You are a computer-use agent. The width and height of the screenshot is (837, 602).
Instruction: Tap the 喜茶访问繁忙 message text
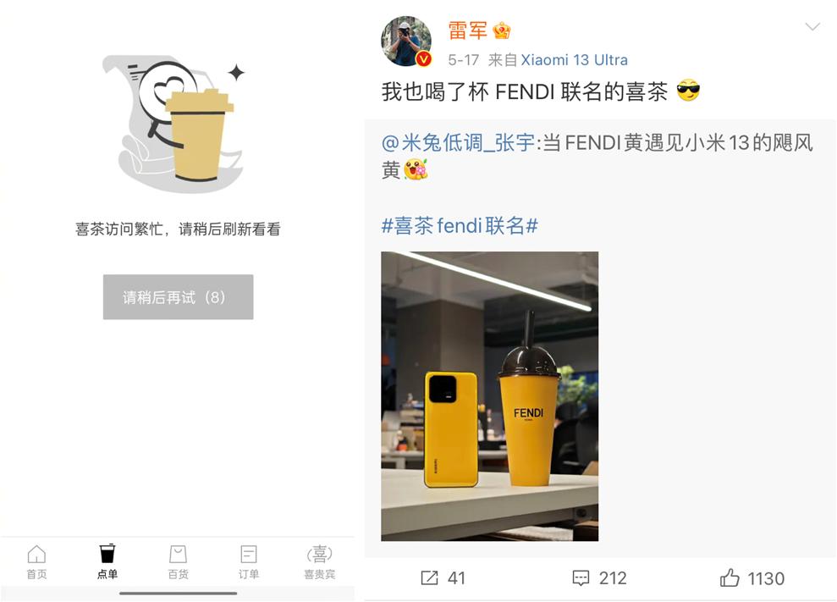click(178, 229)
